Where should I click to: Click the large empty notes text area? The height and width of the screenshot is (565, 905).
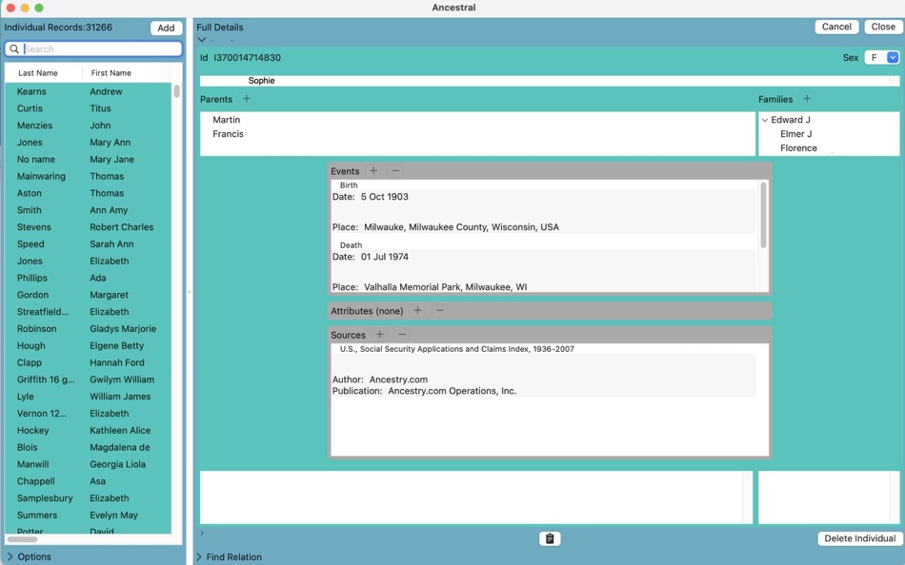476,497
